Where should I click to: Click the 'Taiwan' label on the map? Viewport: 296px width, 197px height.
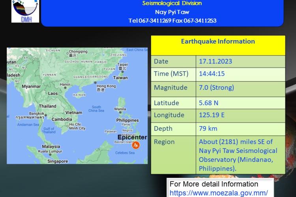120,78
